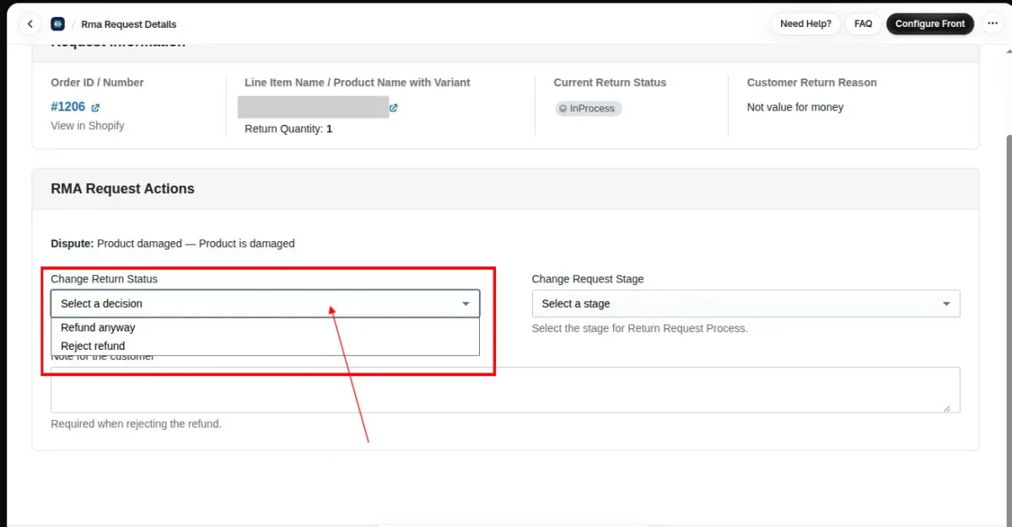
Task: Open external link icon next to #1206
Action: [95, 108]
